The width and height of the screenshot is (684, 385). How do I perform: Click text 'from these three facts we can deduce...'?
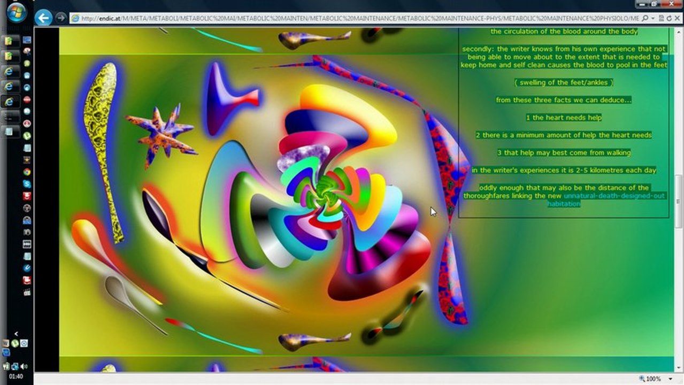564,100
